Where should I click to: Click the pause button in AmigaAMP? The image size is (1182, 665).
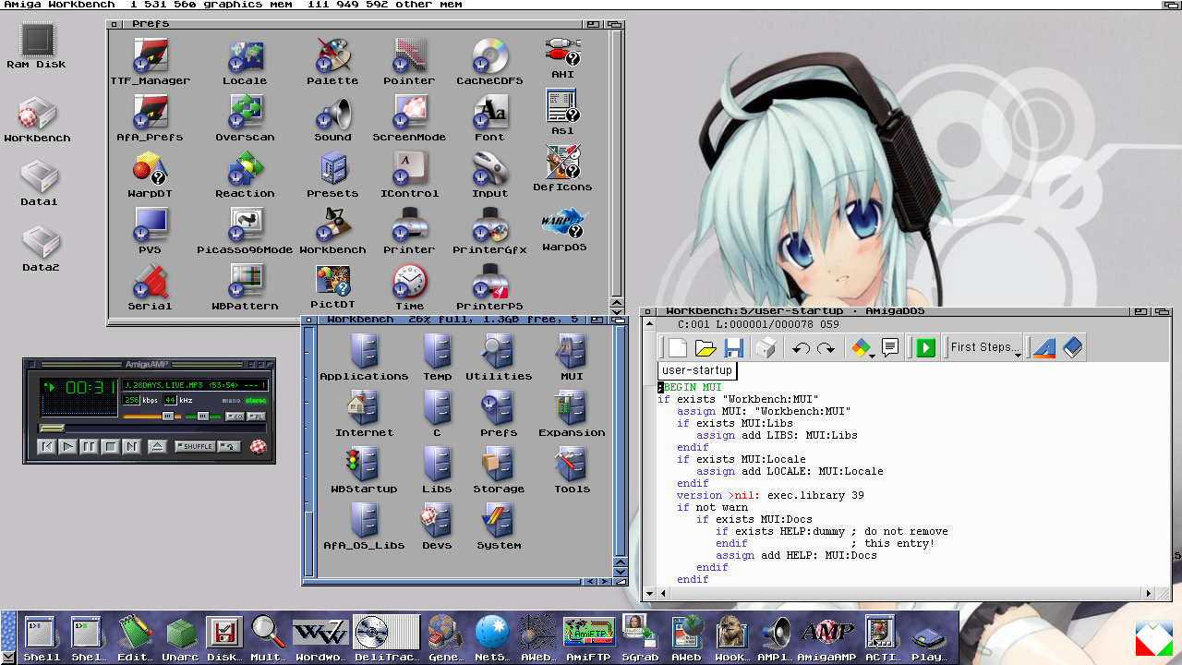click(89, 446)
